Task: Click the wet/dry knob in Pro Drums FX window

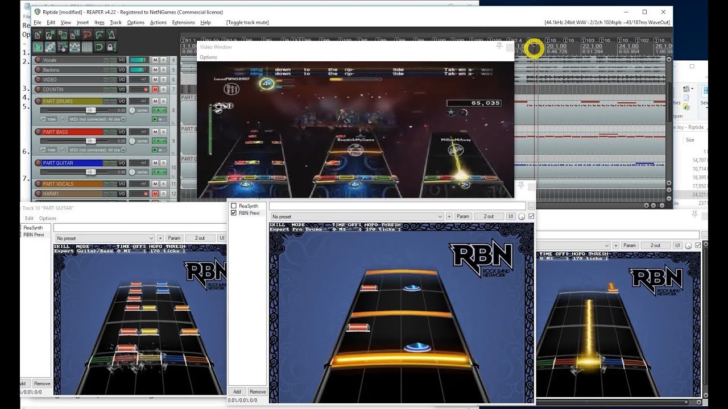Action: pos(522,216)
